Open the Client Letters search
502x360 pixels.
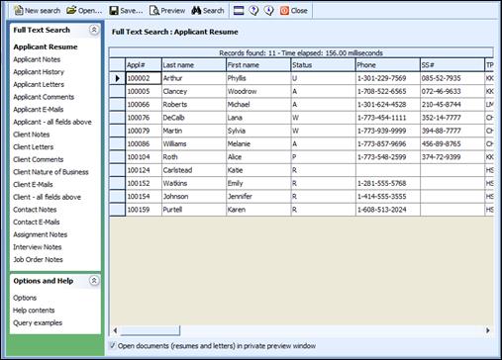(34, 147)
